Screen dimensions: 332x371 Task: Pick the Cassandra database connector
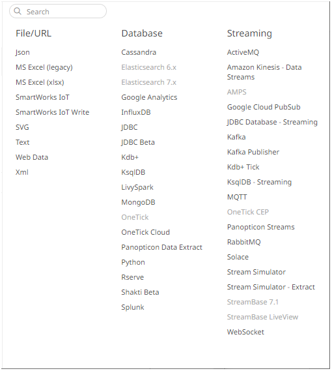coord(139,52)
